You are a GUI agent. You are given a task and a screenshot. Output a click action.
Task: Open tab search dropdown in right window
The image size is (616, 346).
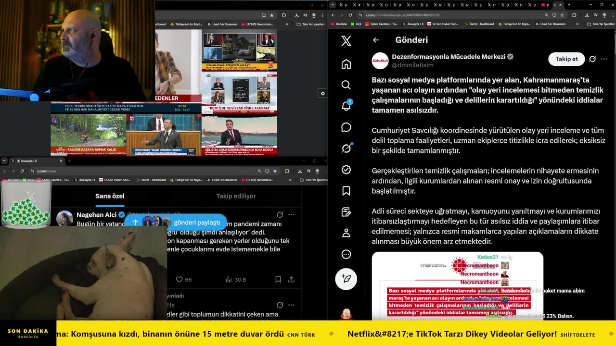pos(333,5)
